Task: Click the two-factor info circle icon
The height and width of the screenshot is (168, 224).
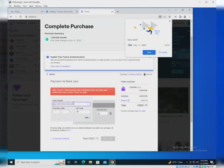Action: click(48, 57)
